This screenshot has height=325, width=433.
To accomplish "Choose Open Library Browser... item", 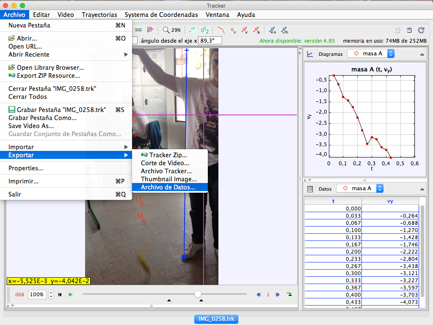I will [x=66, y=68].
